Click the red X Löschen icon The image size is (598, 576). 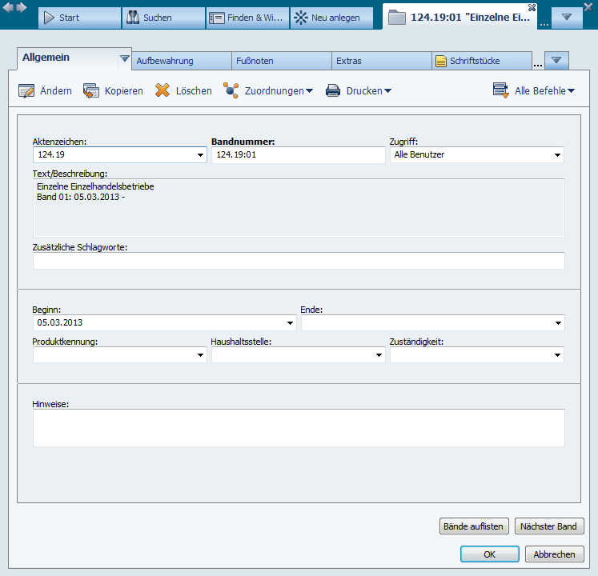point(163,90)
